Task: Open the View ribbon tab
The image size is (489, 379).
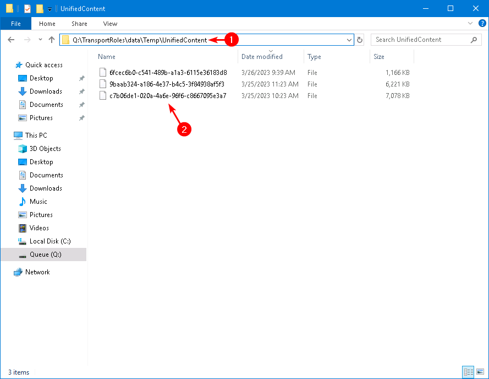Action: tap(110, 24)
